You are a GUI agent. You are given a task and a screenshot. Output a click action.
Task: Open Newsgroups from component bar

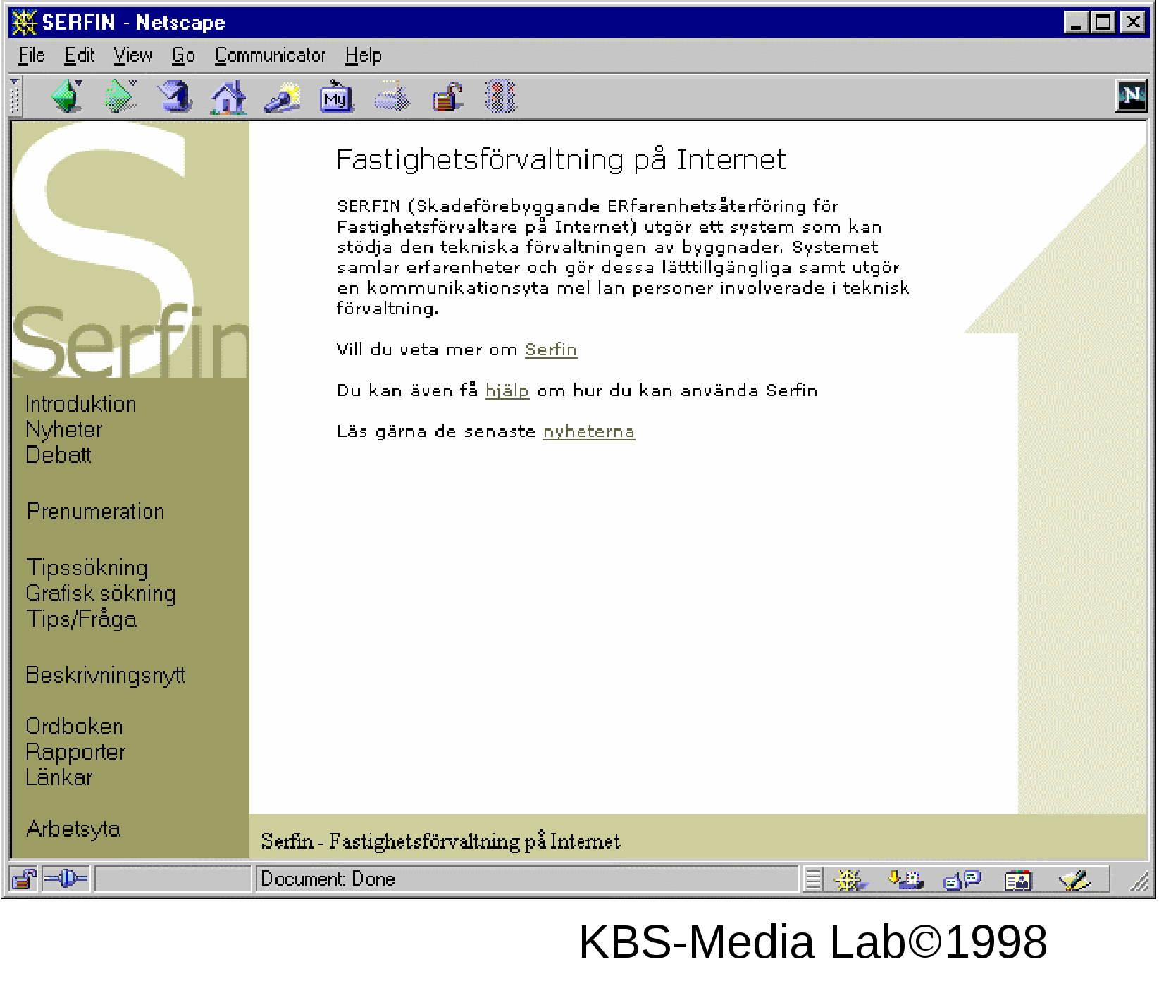(x=962, y=880)
